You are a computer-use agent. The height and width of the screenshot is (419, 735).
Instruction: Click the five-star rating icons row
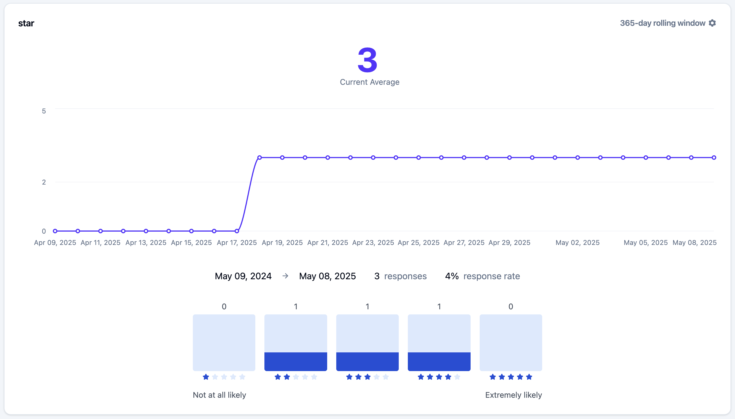pos(511,377)
